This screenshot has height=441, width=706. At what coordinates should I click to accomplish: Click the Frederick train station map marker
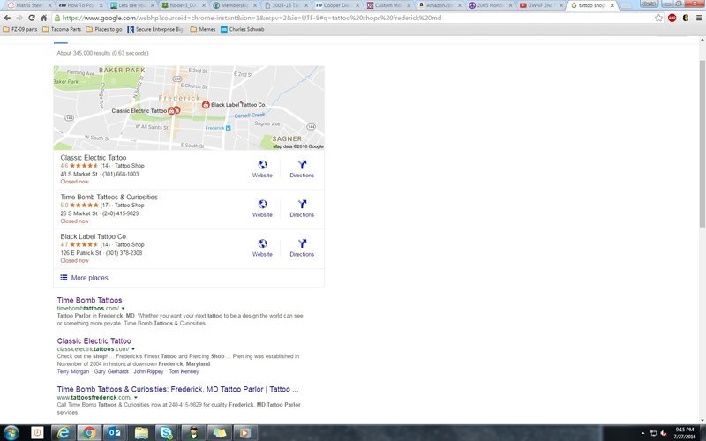click(229, 128)
